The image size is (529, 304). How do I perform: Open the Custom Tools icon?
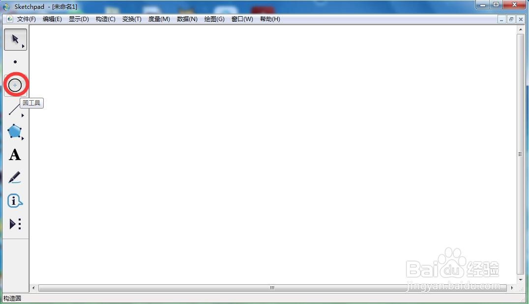pos(15,224)
